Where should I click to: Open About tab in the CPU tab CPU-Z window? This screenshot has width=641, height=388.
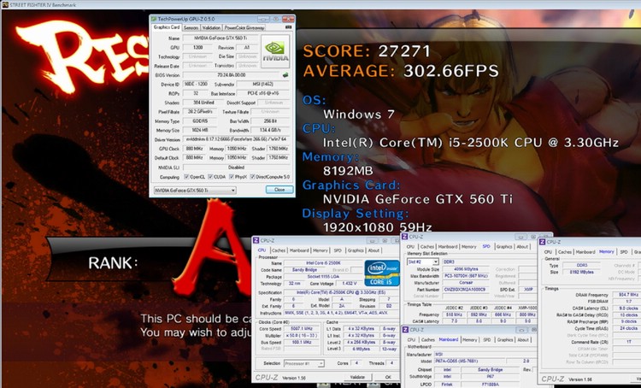373,250
